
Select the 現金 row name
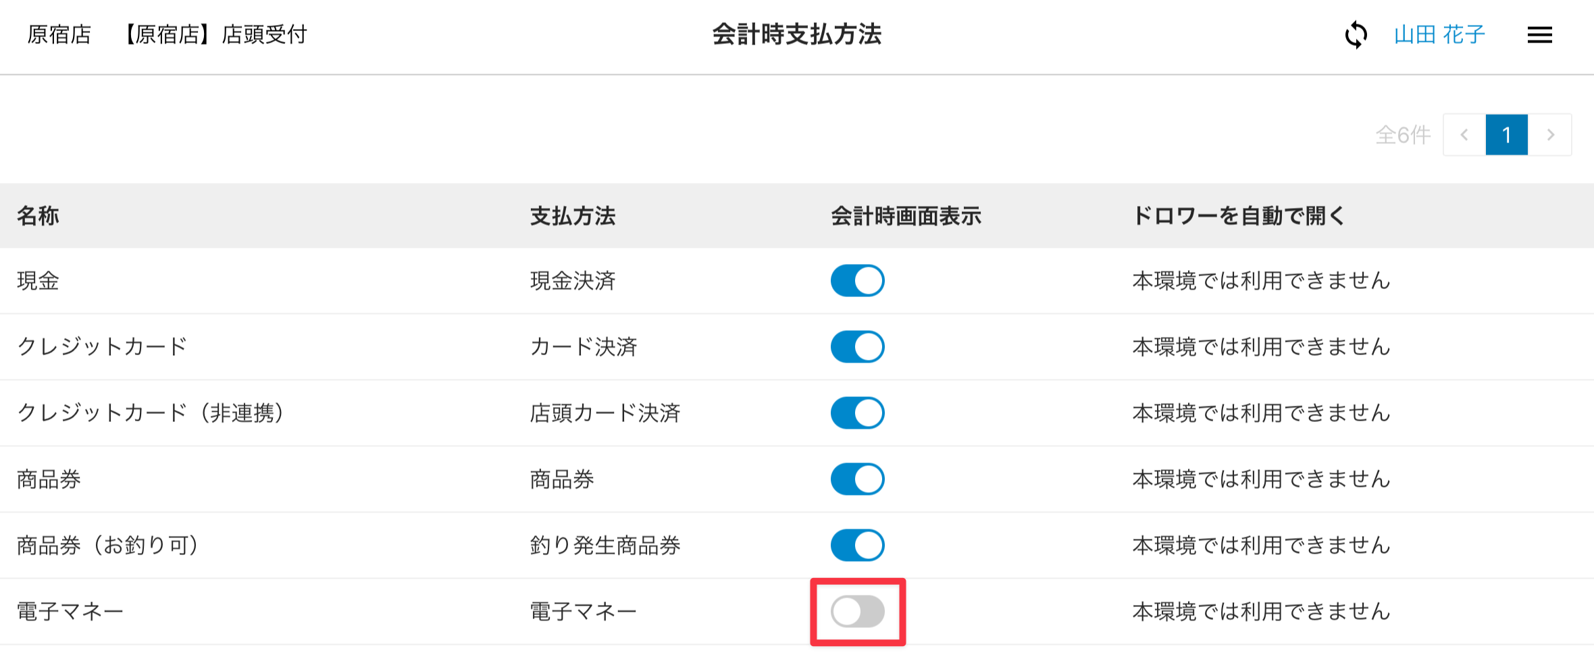point(38,281)
